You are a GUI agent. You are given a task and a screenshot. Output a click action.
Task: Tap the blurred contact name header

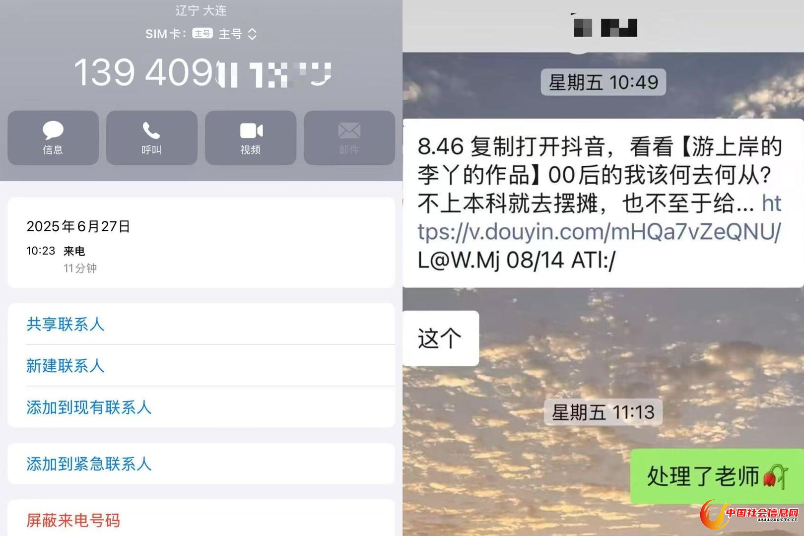pos(605,27)
